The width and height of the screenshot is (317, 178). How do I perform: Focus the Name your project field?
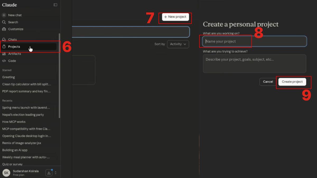(x=254, y=41)
